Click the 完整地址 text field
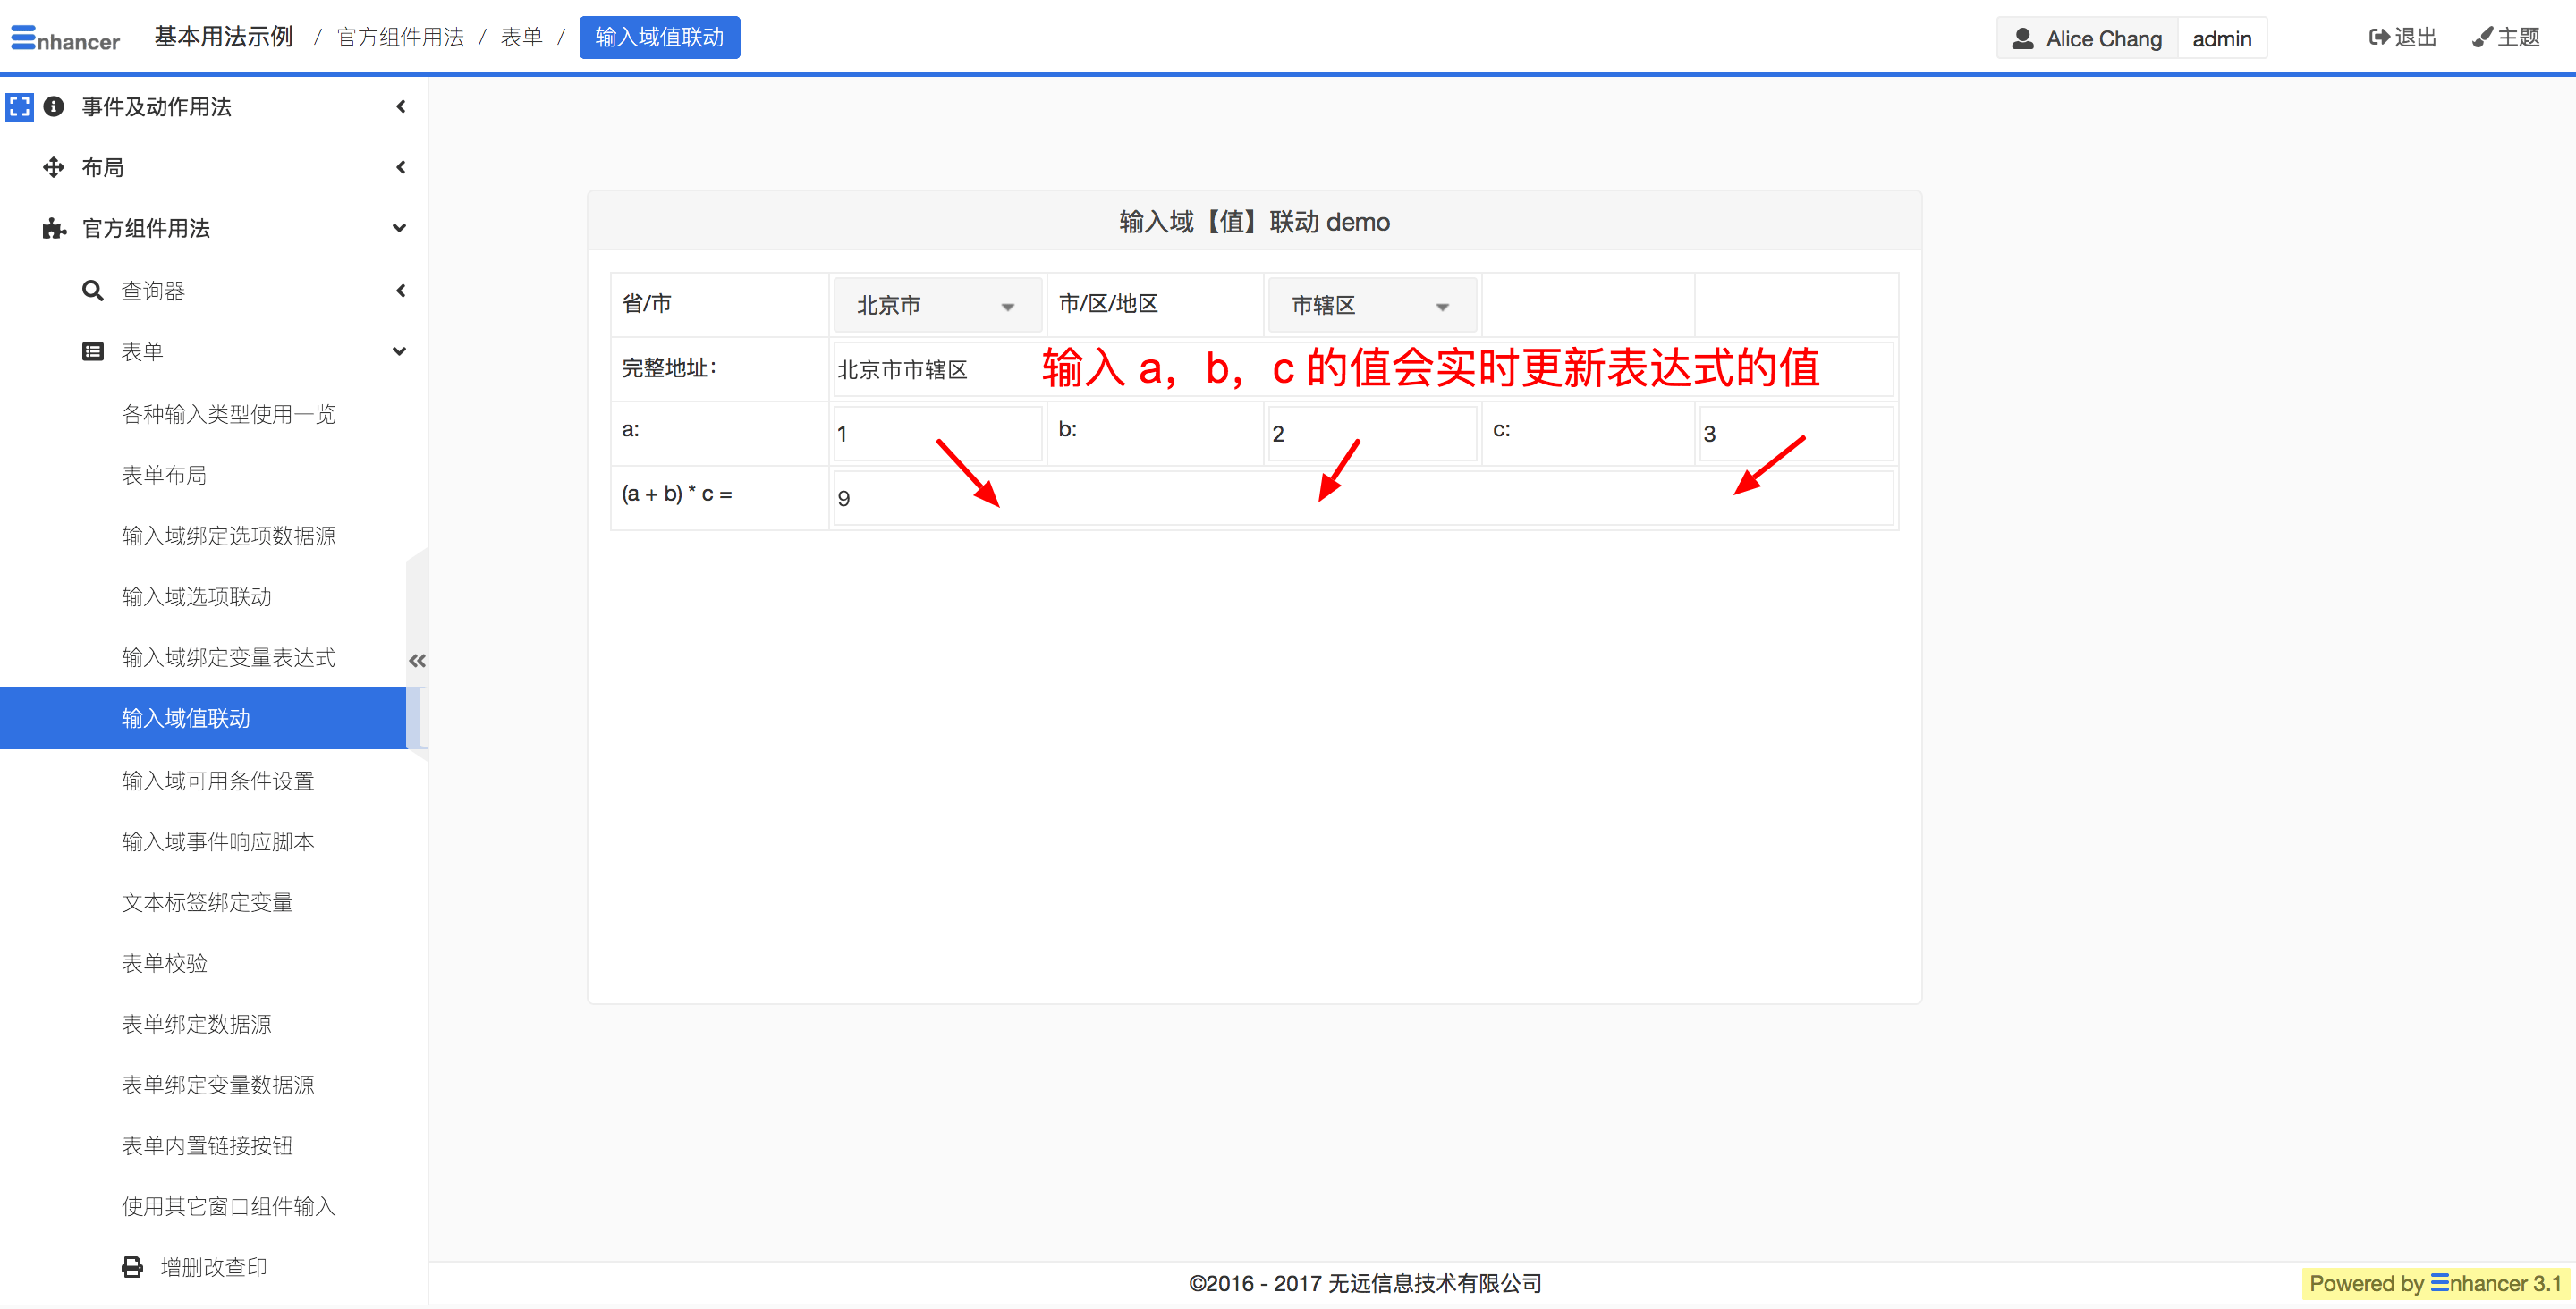This screenshot has width=2576, height=1309. [x=930, y=370]
